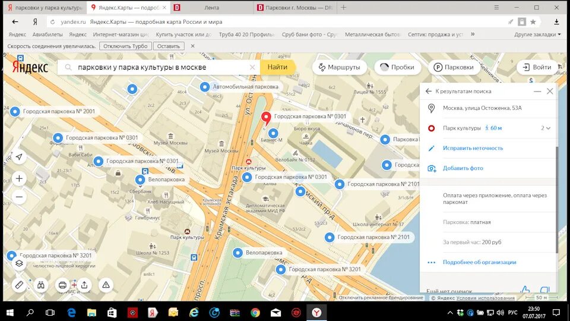Image resolution: width=570 pixels, height=321 pixels.
Task: Open the Авиабилеты bookmark
Action: (47, 34)
